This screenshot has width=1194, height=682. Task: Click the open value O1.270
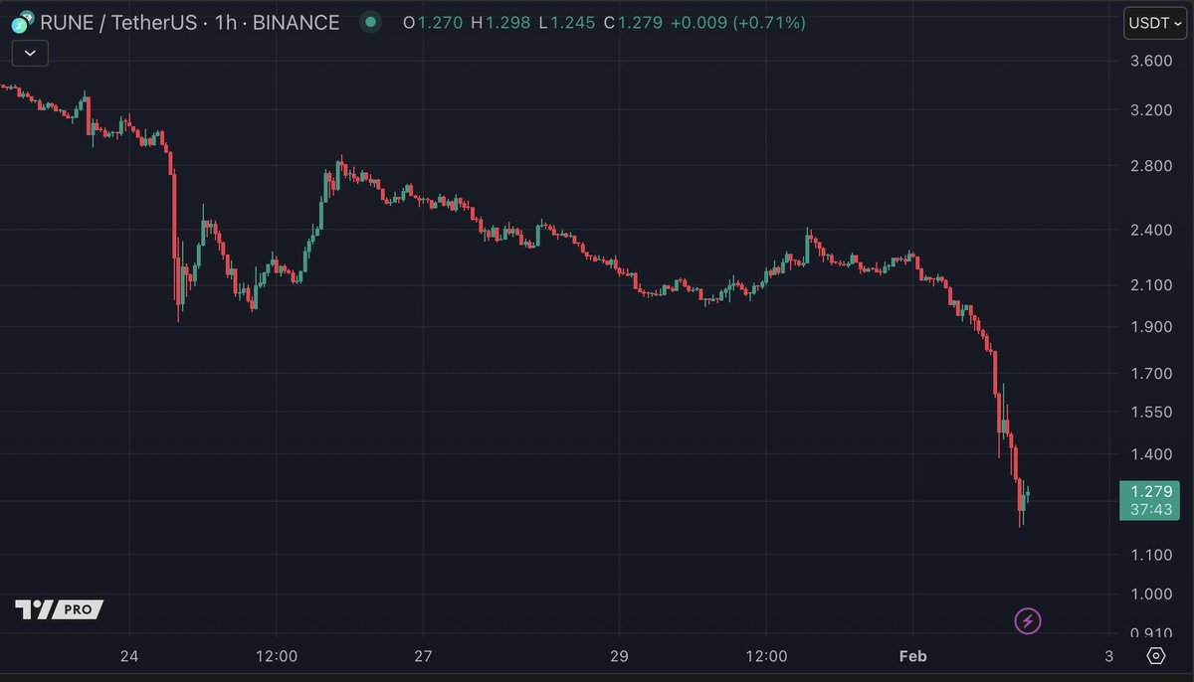[x=432, y=22]
